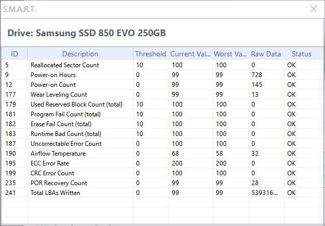
Task: Click ID cell 241
Action: [10, 193]
